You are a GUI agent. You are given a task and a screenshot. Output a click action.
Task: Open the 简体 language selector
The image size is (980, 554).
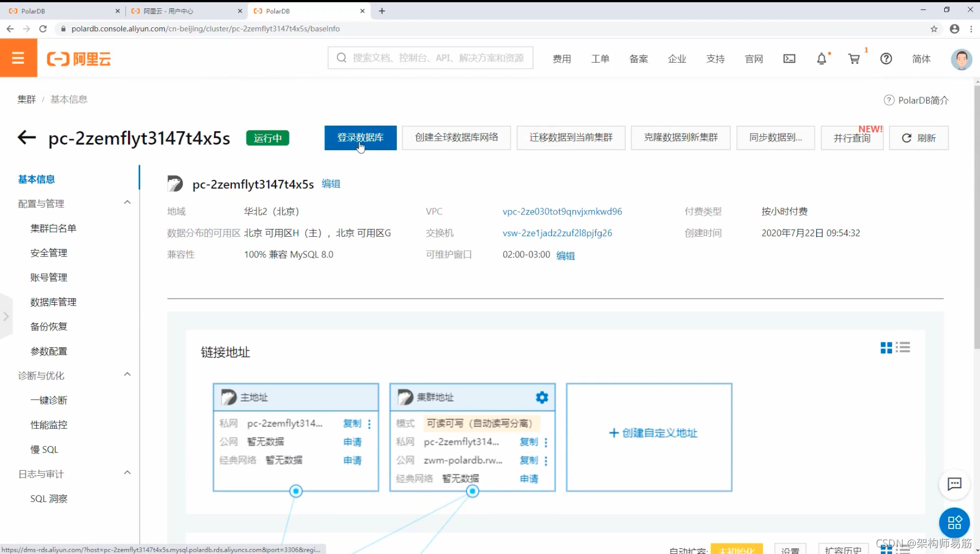(x=921, y=59)
